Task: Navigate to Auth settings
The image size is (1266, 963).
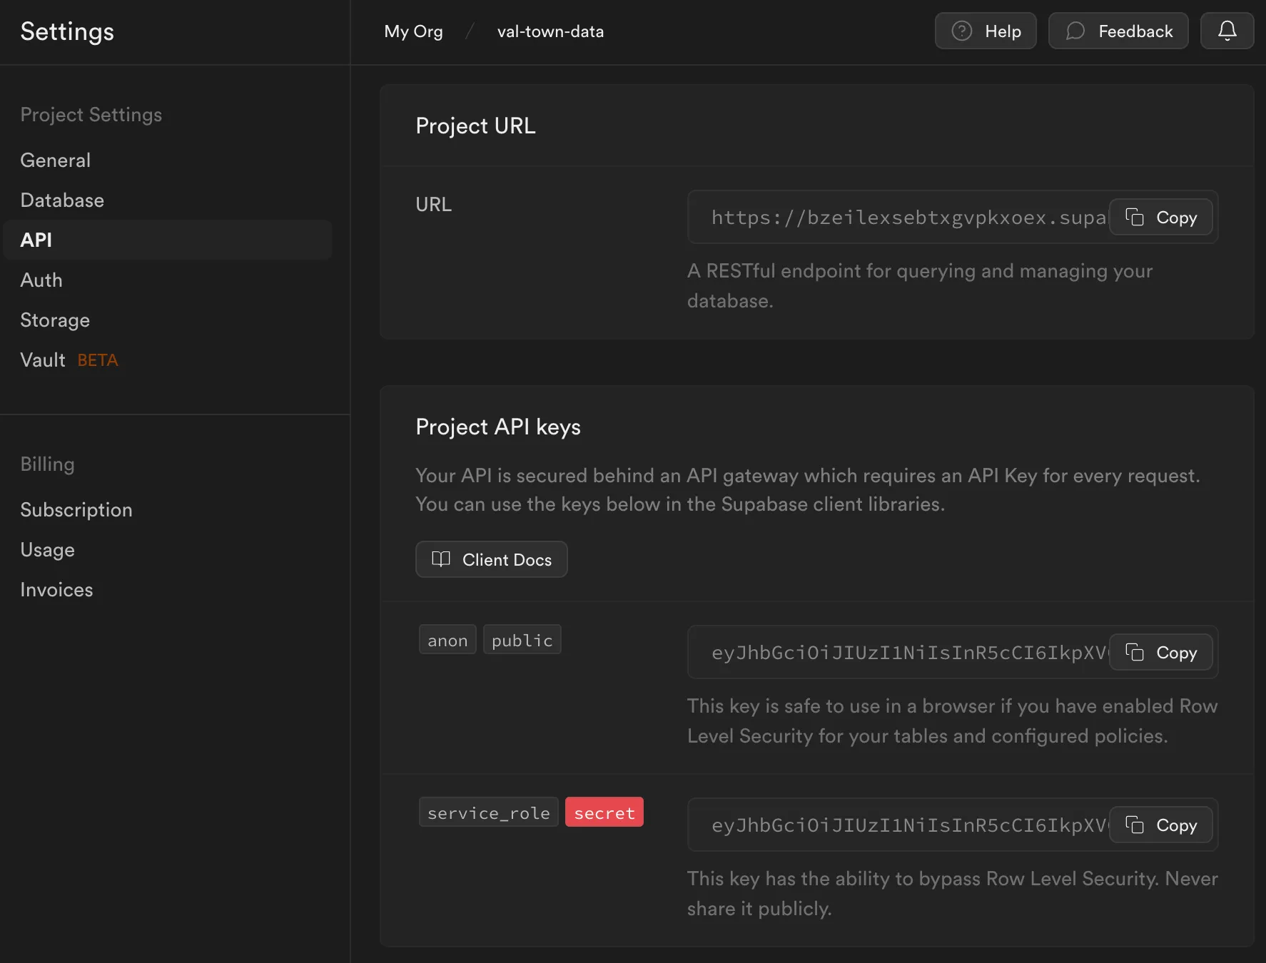Action: pyautogui.click(x=41, y=280)
